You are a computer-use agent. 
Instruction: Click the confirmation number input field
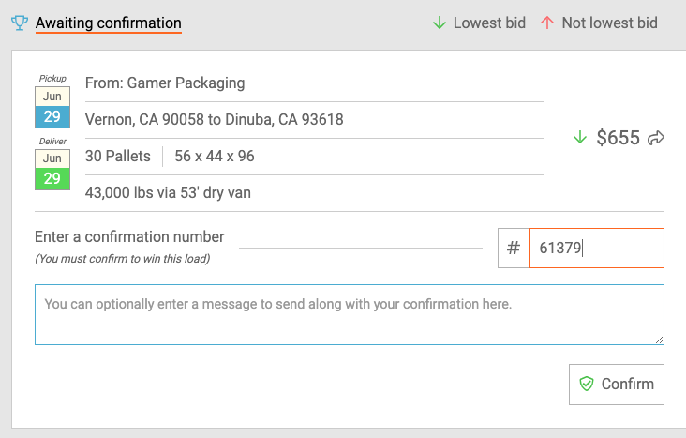(x=597, y=248)
